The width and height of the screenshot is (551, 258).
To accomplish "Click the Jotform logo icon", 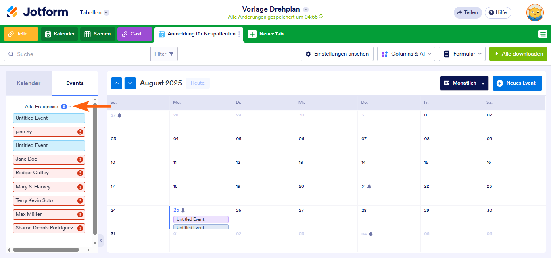I will [x=13, y=12].
